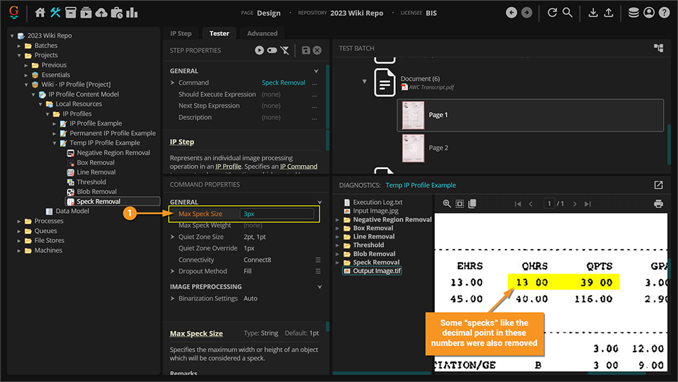Toggle the Test Batch tree view icon
The width and height of the screenshot is (678, 382).
point(658,48)
